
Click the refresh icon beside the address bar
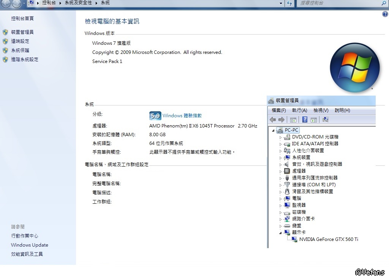coord(289,3)
